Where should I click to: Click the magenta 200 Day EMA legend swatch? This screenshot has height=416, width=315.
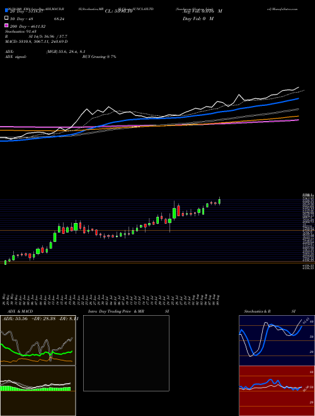[x=6, y=25]
